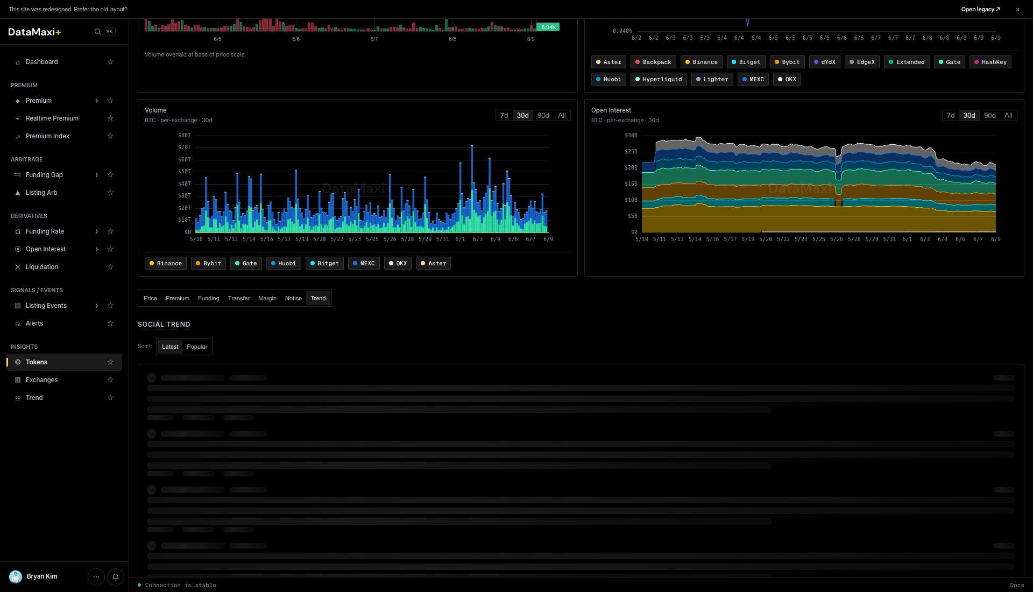Click the OKX white legend chip in Volume
Viewport: 1033px width, 592px height.
coord(398,263)
